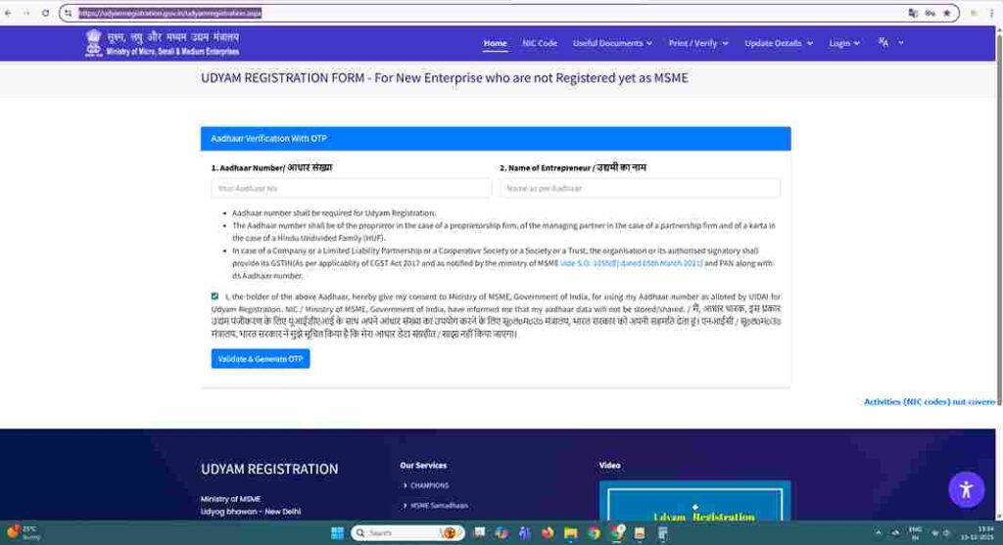Screen dimensions: 1003x545
Task: Open File Explorer on taskbar
Action: (571, 533)
